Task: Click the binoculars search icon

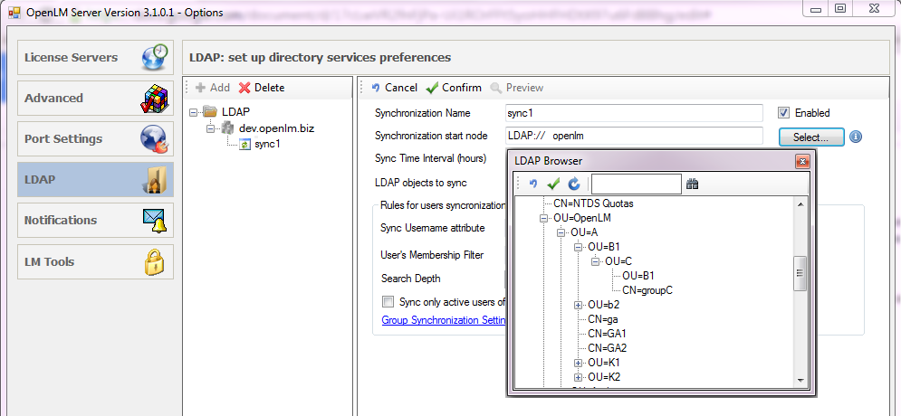Action: click(x=693, y=184)
